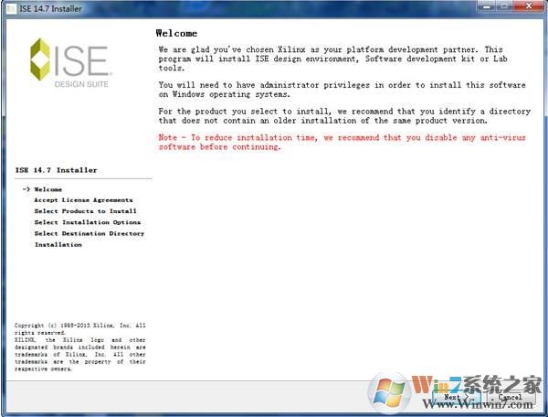Click the Welcome heading
The height and width of the screenshot is (417, 548).
point(176,33)
